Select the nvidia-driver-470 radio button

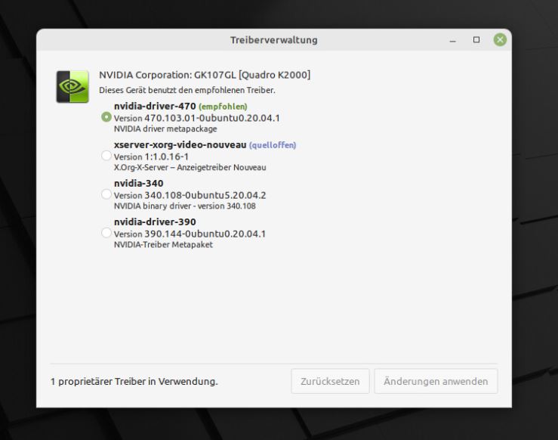pyautogui.click(x=106, y=117)
